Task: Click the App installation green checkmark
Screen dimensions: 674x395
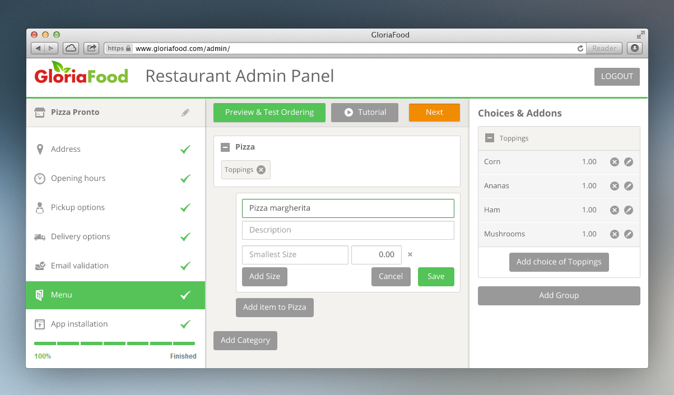Action: pos(185,324)
